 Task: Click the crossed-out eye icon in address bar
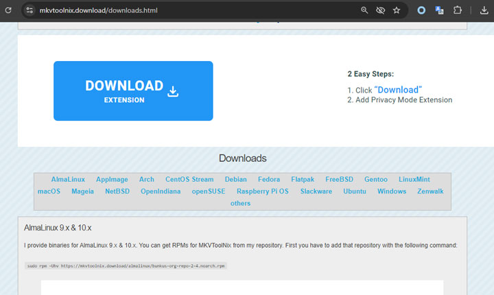coord(380,10)
